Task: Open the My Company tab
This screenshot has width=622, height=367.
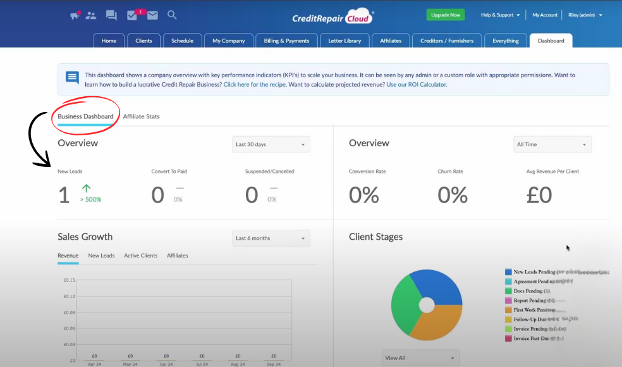Action: (228, 40)
